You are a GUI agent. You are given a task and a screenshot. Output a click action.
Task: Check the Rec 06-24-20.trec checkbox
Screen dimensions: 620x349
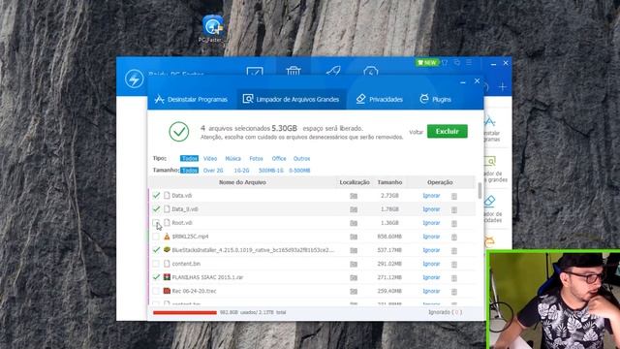156,291
